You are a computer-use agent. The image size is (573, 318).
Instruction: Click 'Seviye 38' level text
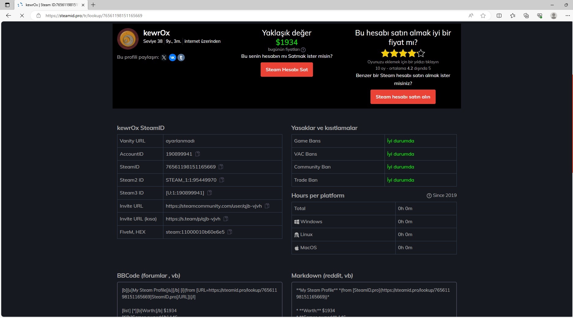pyautogui.click(x=153, y=41)
